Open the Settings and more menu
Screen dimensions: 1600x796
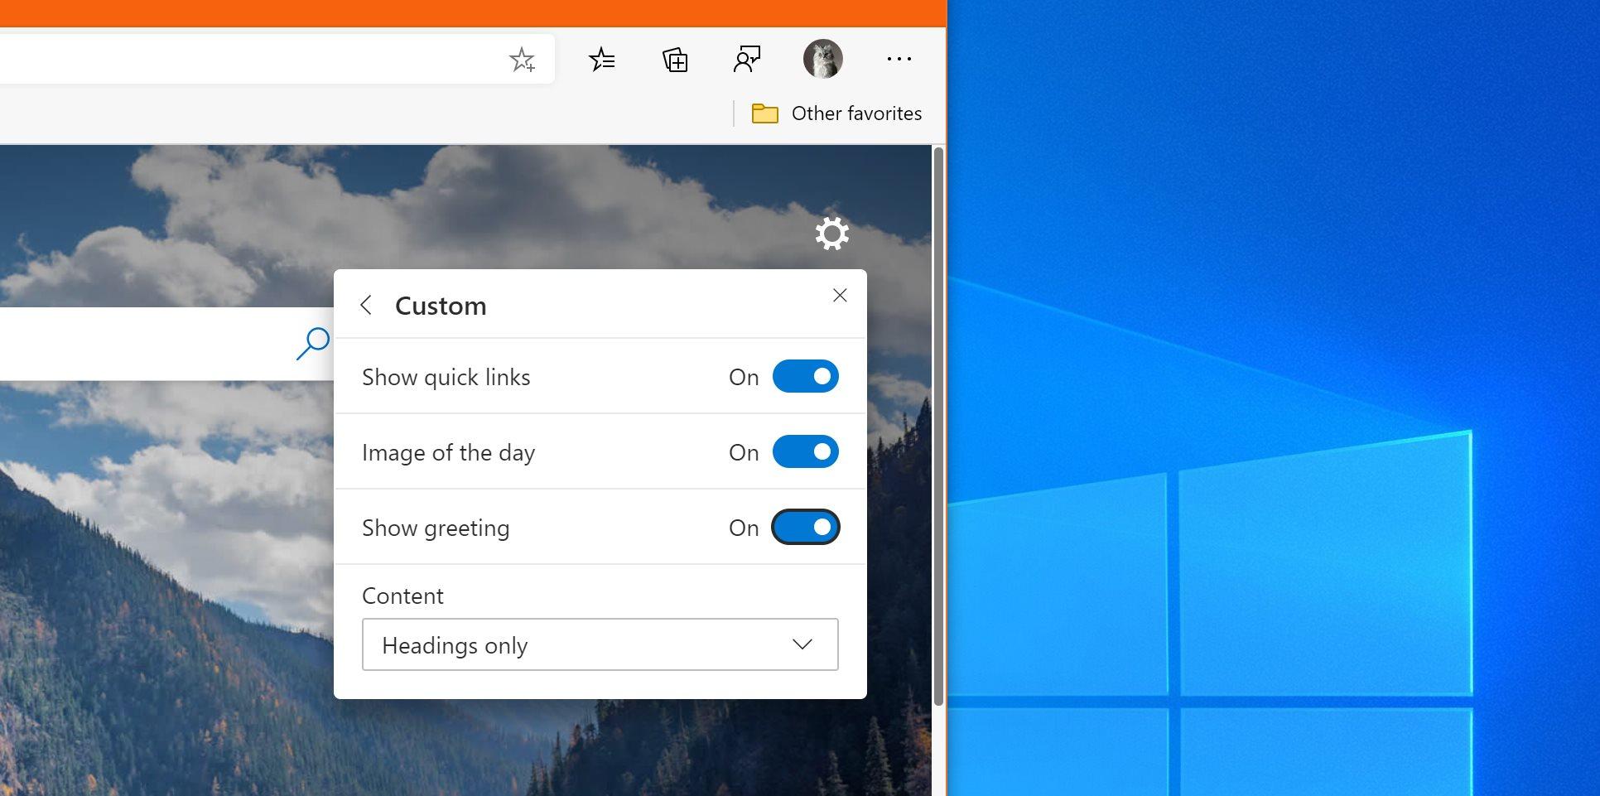pyautogui.click(x=899, y=60)
